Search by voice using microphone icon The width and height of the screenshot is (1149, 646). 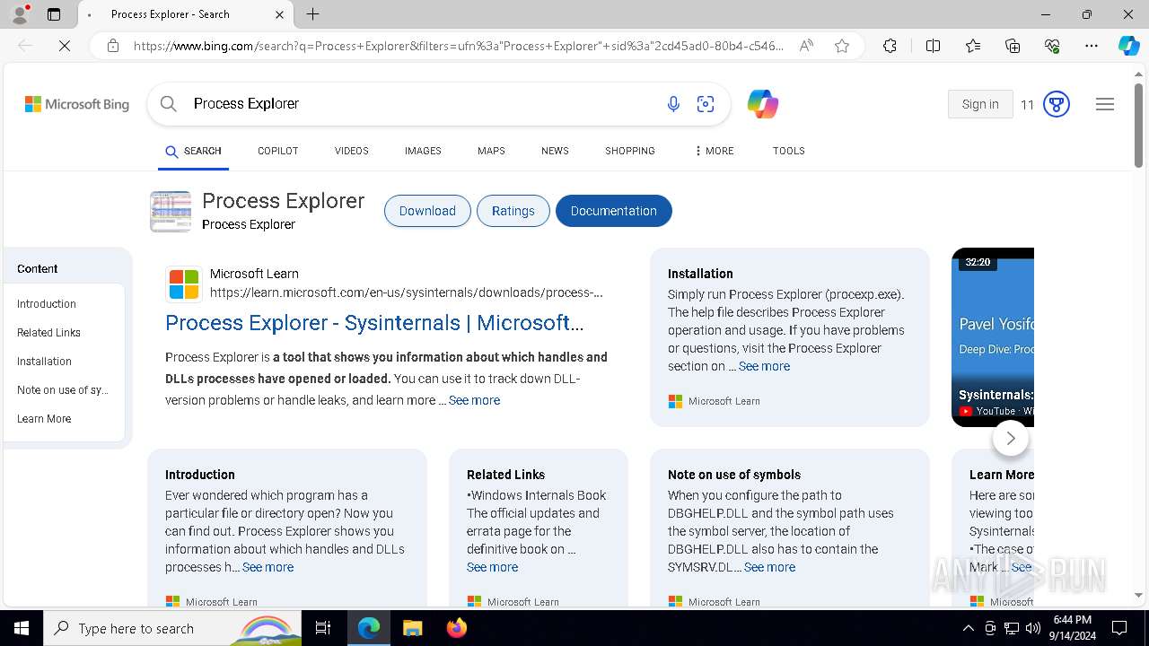(x=673, y=104)
